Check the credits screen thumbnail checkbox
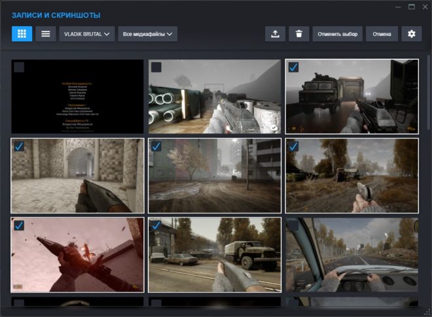 point(19,67)
